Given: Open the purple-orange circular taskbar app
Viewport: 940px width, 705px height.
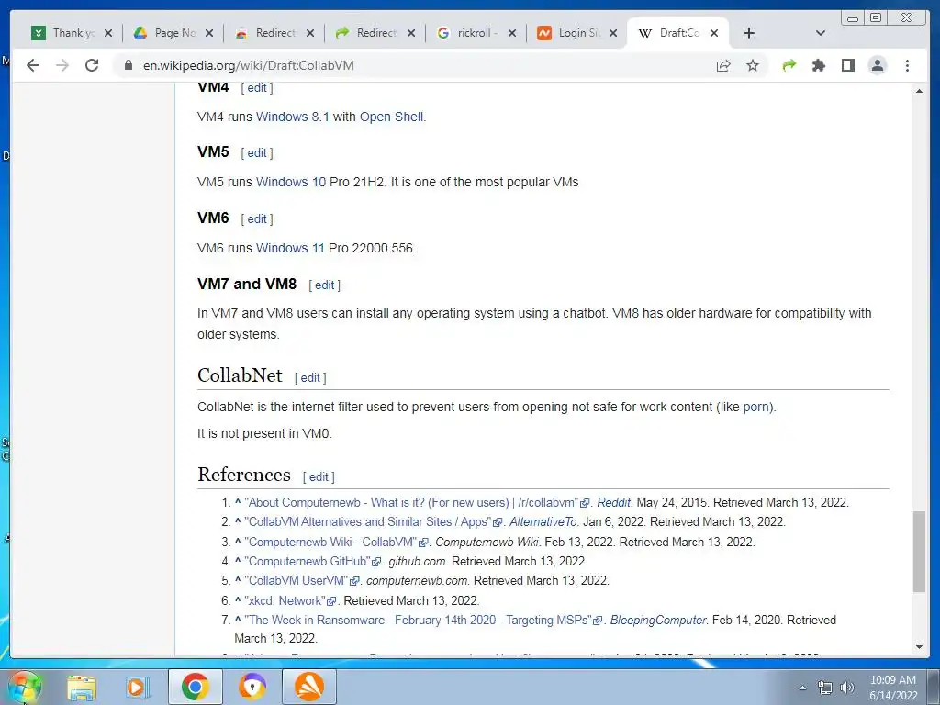Looking at the screenshot, I should 252,687.
